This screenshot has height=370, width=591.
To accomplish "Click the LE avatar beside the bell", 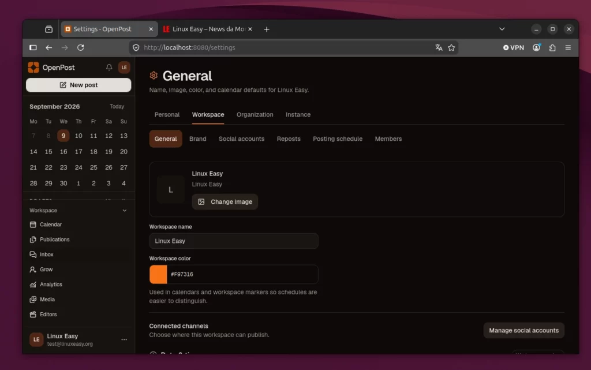I will 124,68.
